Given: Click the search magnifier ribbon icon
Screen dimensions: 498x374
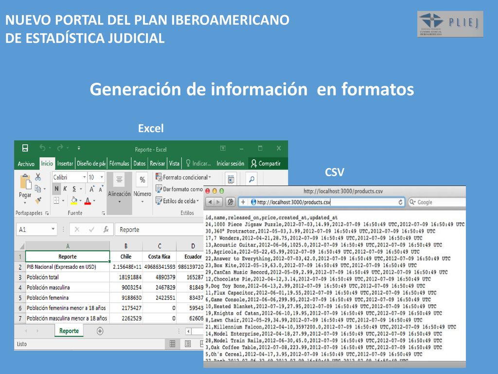Looking at the screenshot, I should [251, 179].
